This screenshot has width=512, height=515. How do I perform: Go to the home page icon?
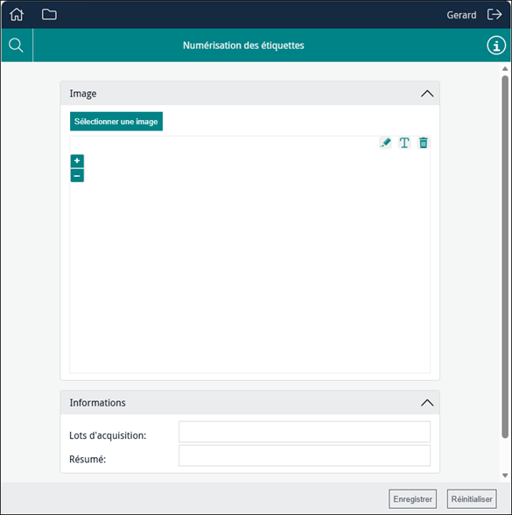[17, 14]
